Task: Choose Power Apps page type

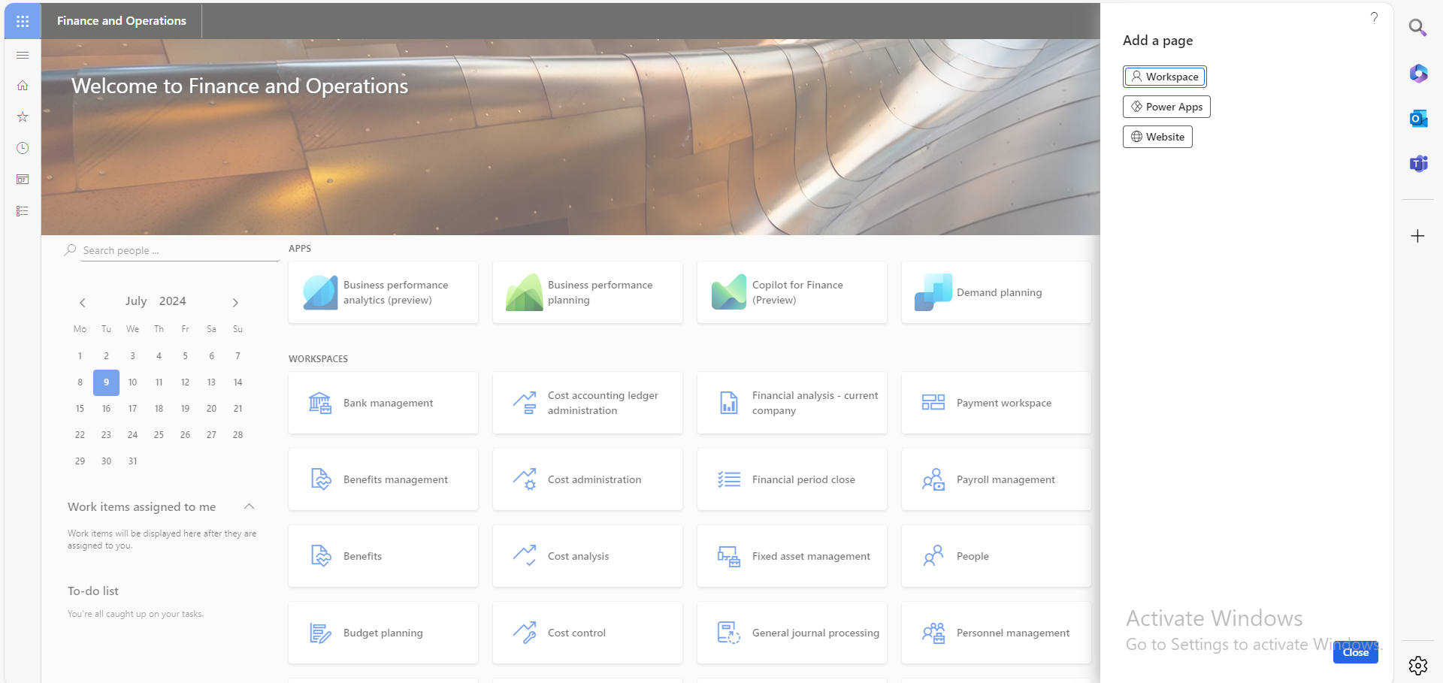Action: click(x=1166, y=107)
